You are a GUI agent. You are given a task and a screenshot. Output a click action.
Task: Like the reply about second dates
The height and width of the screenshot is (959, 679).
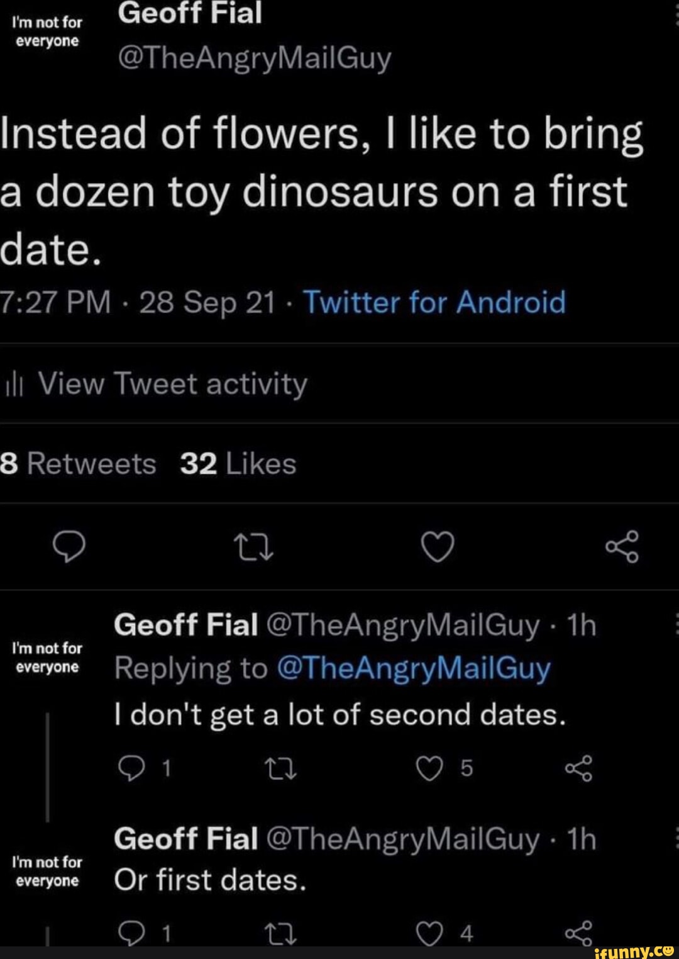click(x=431, y=769)
